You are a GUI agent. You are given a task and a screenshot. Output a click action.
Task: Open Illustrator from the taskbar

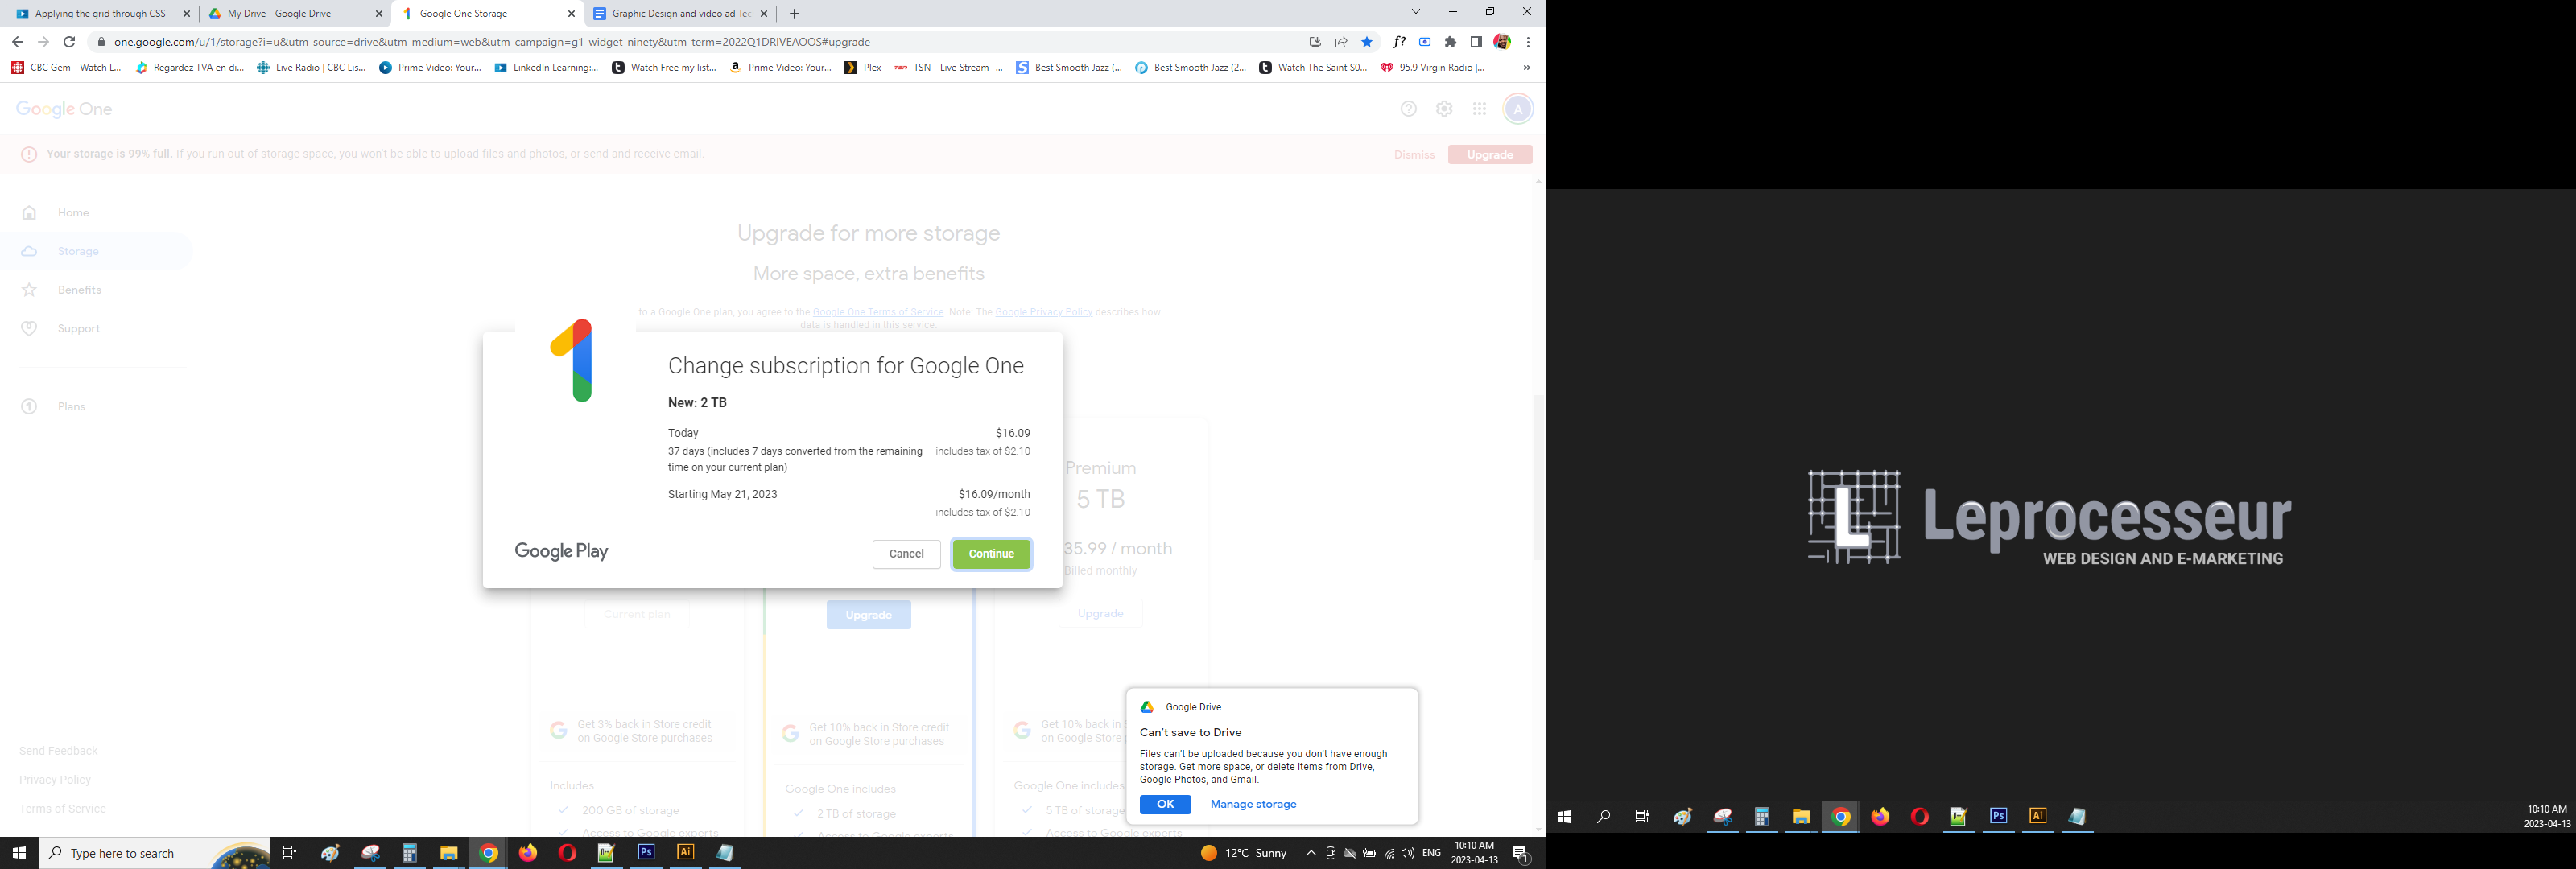pyautogui.click(x=685, y=853)
